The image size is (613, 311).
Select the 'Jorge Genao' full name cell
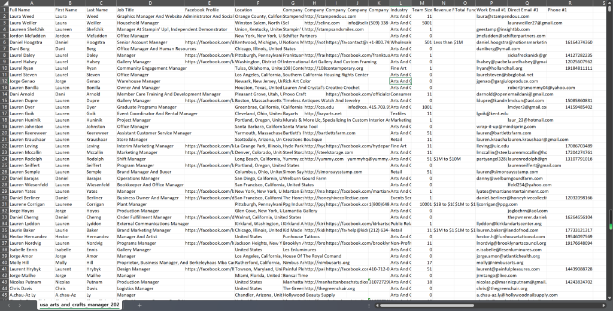click(31, 81)
